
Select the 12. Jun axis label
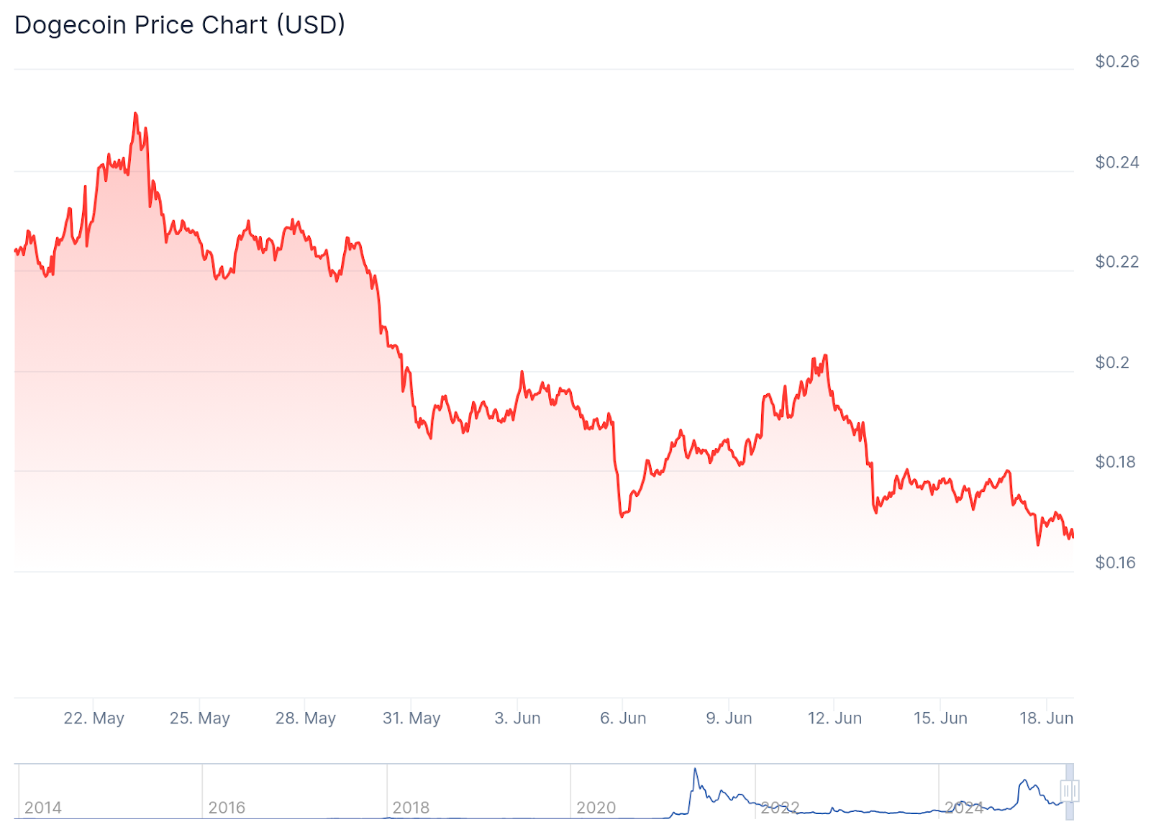point(834,718)
